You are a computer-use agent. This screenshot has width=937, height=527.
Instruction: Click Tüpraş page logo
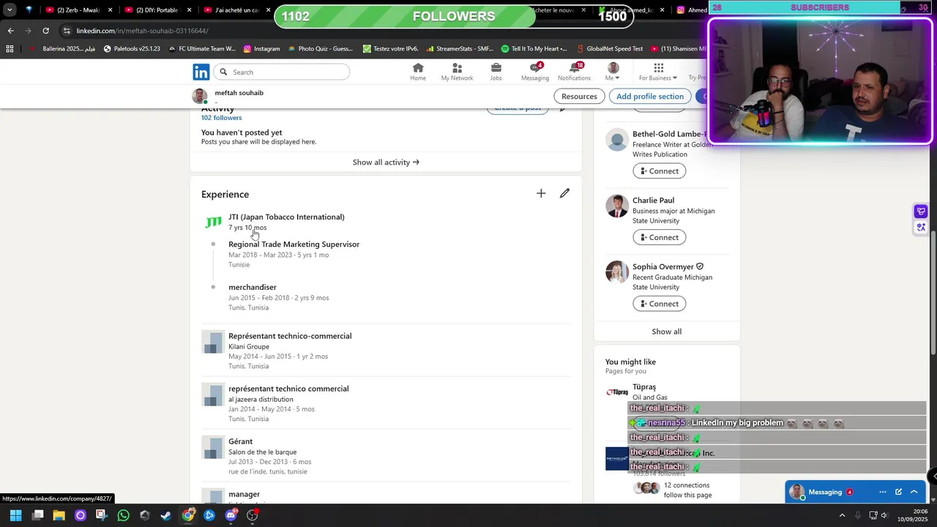617,392
